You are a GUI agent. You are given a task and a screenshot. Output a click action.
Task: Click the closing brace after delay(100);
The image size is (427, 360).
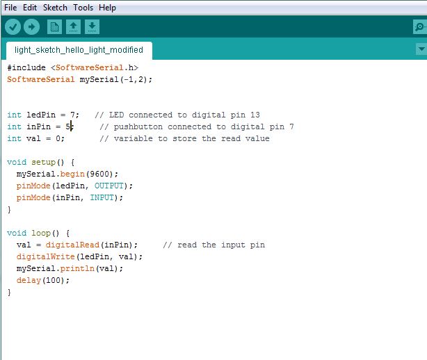(x=9, y=293)
